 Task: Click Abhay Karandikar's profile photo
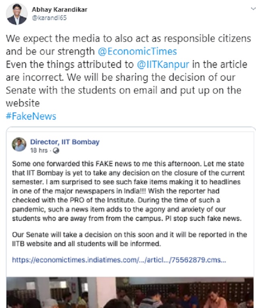pyautogui.click(x=17, y=14)
